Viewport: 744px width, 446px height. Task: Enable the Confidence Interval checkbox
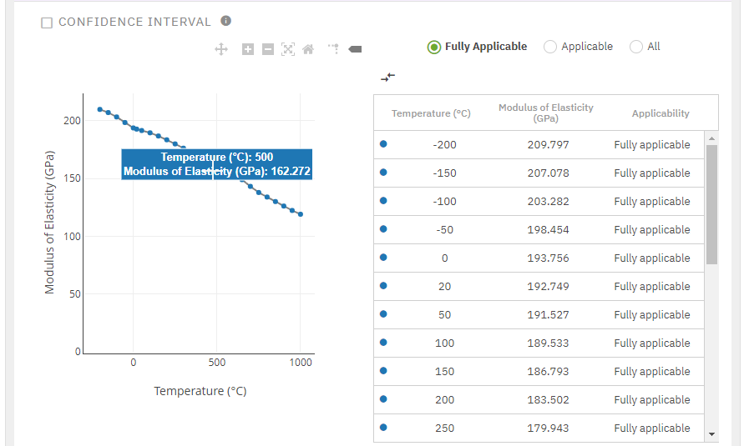pos(48,23)
